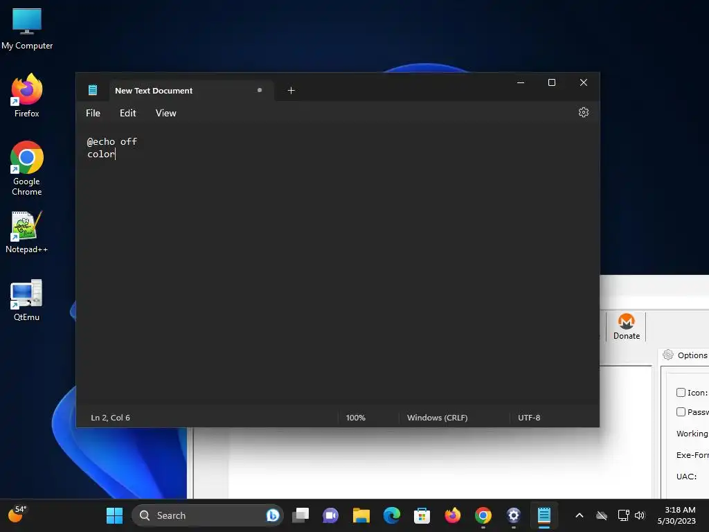Open the Windows Start menu

click(114, 515)
